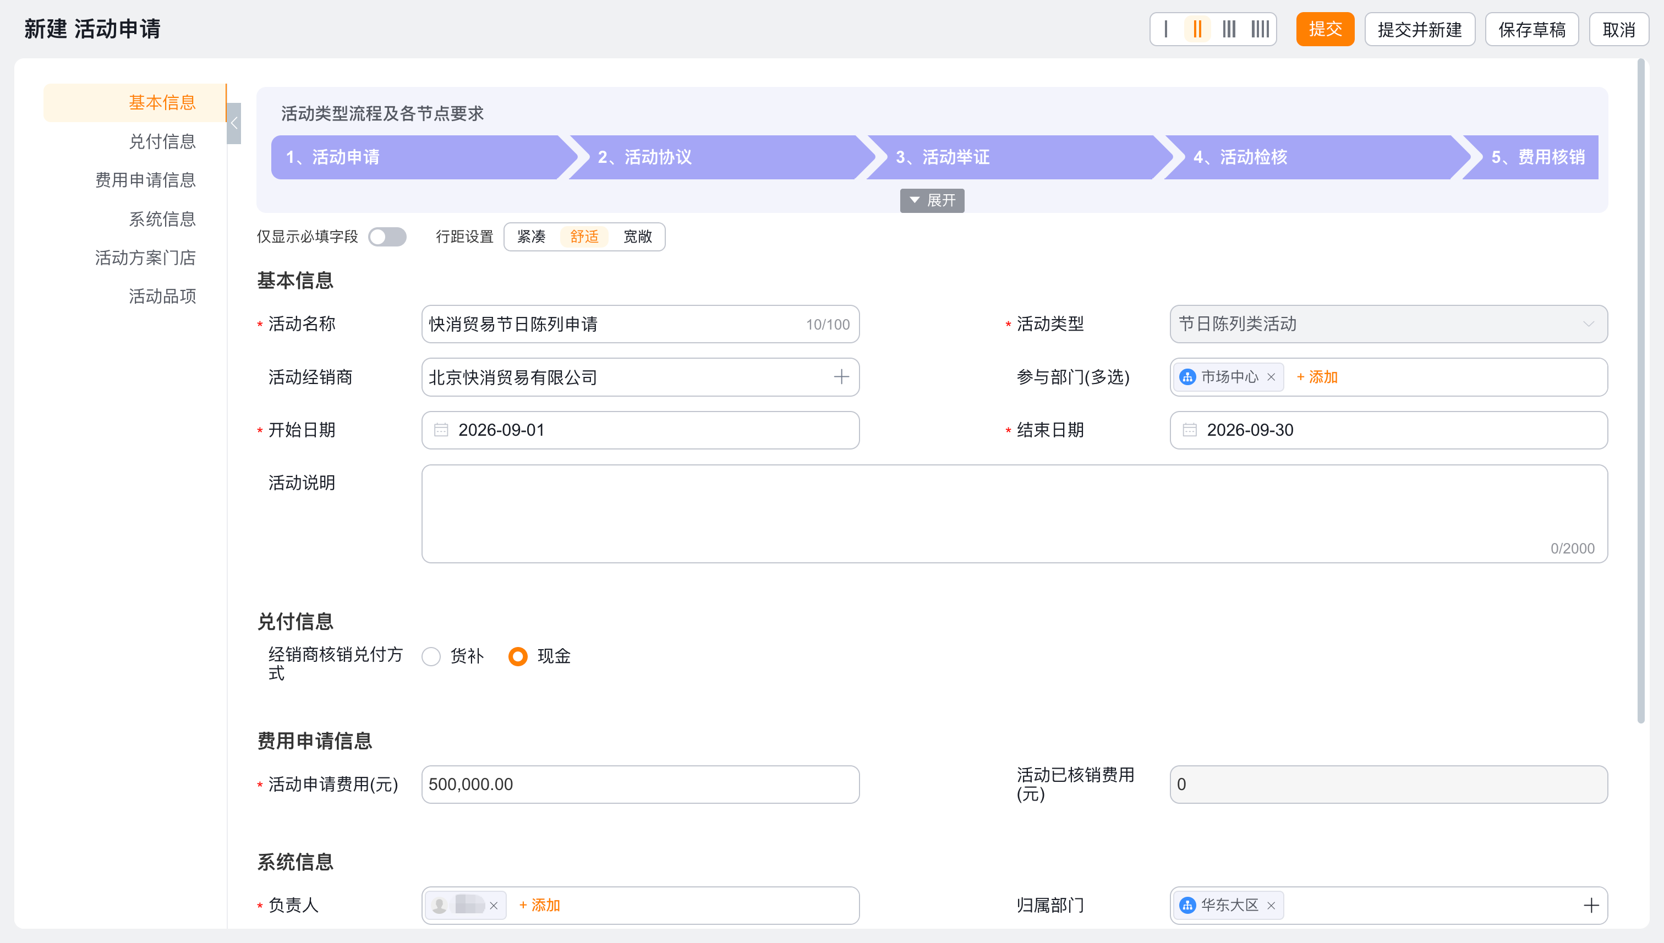1664x943 pixels.
Task: Set row spacing to 宽敞
Action: point(637,237)
